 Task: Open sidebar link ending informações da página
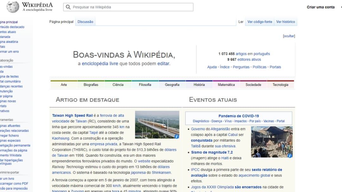[x=14, y=150]
